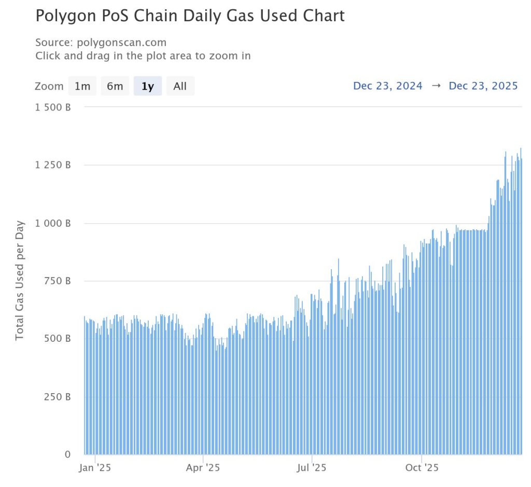Select the 1m zoom range button
The width and height of the screenshot is (531, 487).
click(x=82, y=86)
